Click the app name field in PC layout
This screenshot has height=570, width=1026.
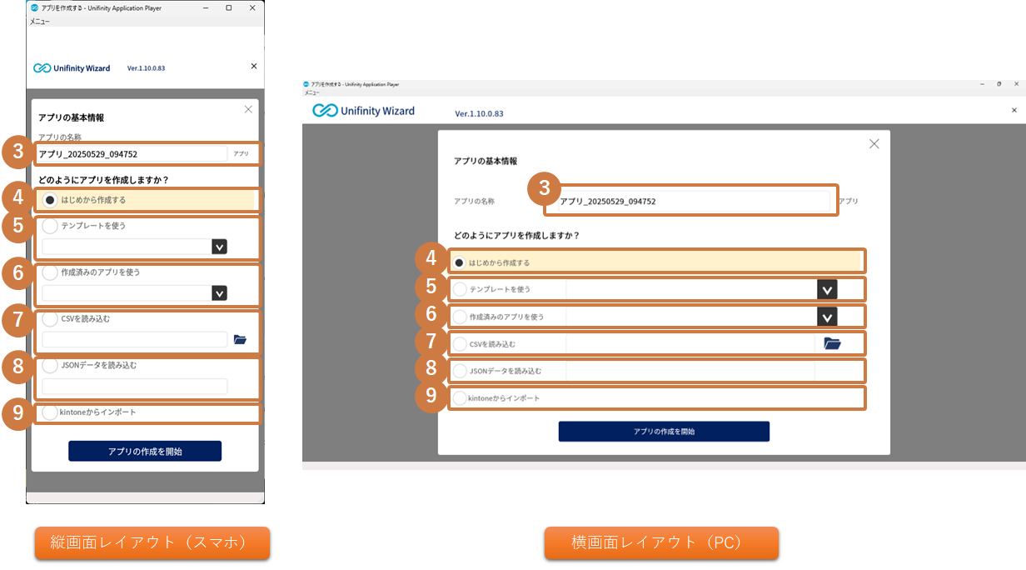tap(691, 202)
